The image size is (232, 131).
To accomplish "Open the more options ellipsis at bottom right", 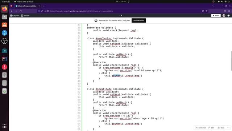I will click(x=228, y=128).
